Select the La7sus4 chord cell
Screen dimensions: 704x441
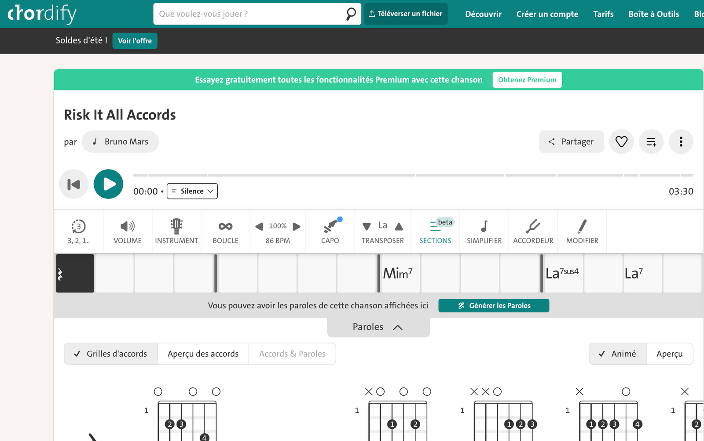point(564,273)
